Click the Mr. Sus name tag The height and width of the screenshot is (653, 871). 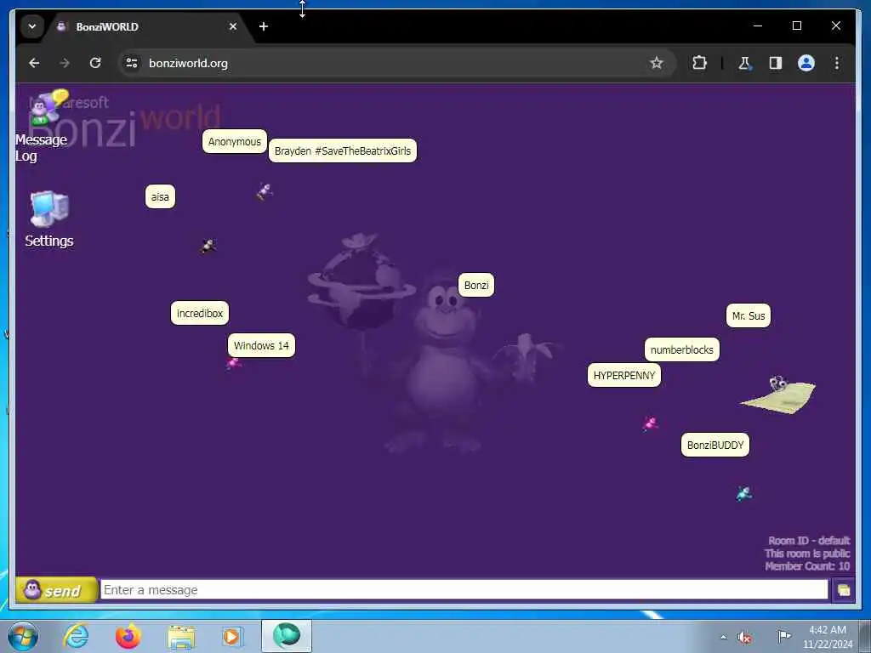tap(749, 316)
